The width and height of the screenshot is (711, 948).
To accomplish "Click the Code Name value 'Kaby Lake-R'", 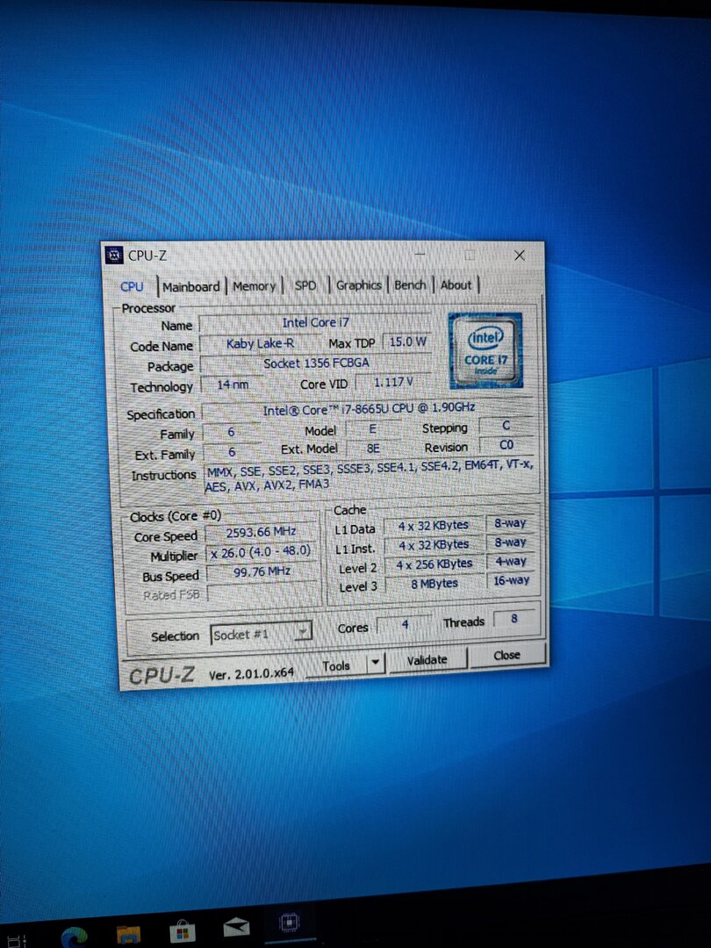I will pos(260,343).
